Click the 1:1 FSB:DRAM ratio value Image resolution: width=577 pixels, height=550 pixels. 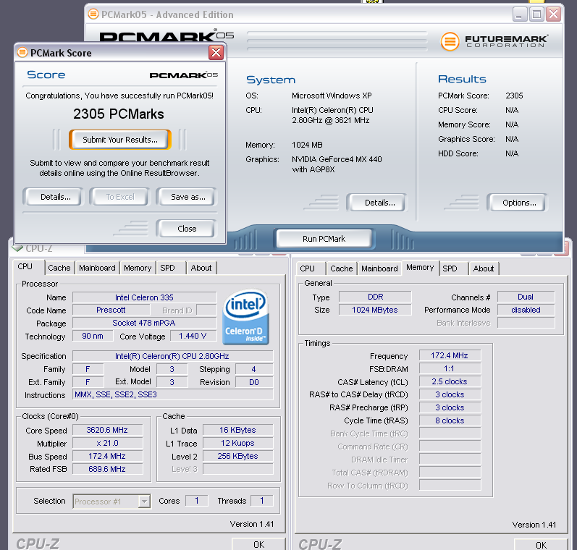tap(450, 368)
